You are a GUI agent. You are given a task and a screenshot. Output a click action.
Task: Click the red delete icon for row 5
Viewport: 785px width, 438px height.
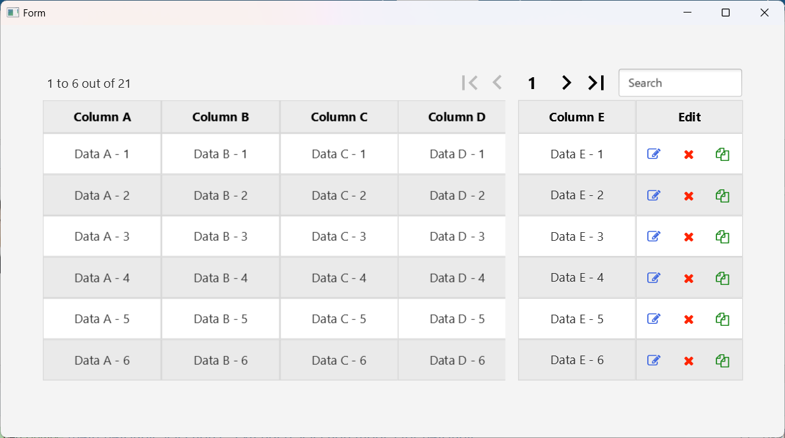[689, 319]
